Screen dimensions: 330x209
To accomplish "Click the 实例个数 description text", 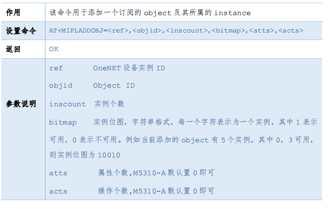I will click(110, 104).
